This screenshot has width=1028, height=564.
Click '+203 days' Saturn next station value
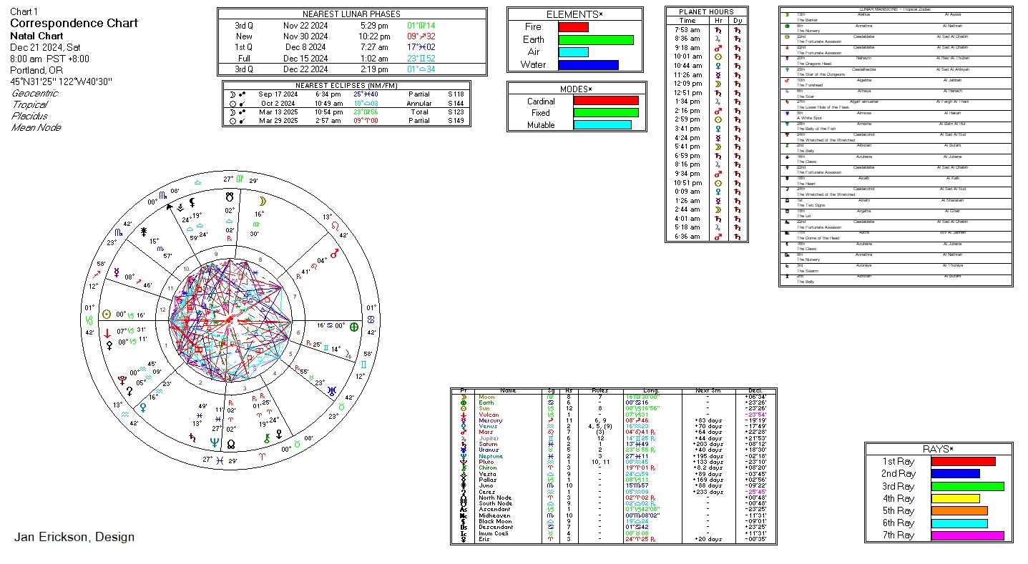coord(707,444)
